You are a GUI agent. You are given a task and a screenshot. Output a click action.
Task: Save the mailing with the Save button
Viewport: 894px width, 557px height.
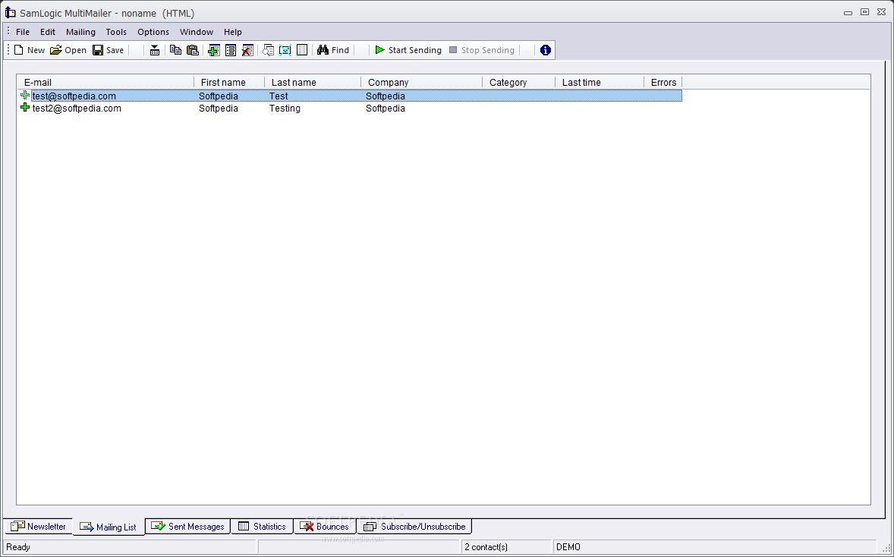[109, 50]
